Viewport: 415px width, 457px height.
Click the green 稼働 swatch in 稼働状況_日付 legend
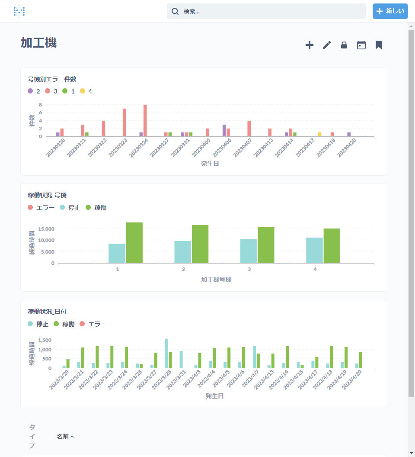click(56, 324)
